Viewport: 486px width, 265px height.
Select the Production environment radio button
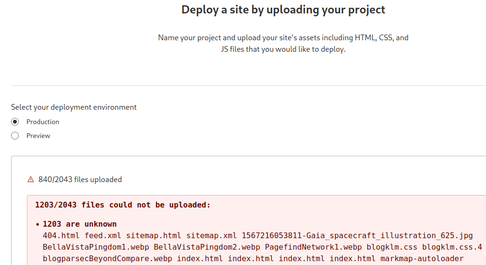[x=15, y=122]
